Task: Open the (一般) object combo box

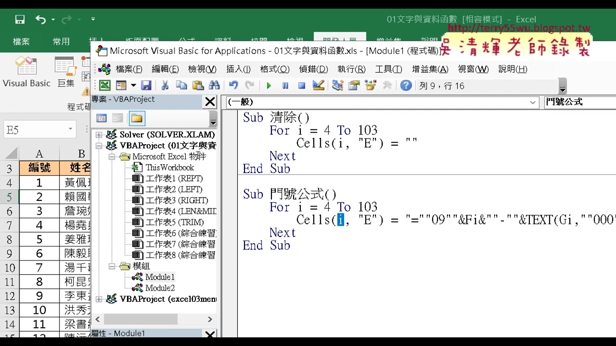Action: click(x=382, y=102)
